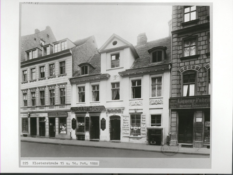Click the decorative relief panel under the upper-right window
The width and height of the screenshot is (233, 175).
tap(156, 102)
